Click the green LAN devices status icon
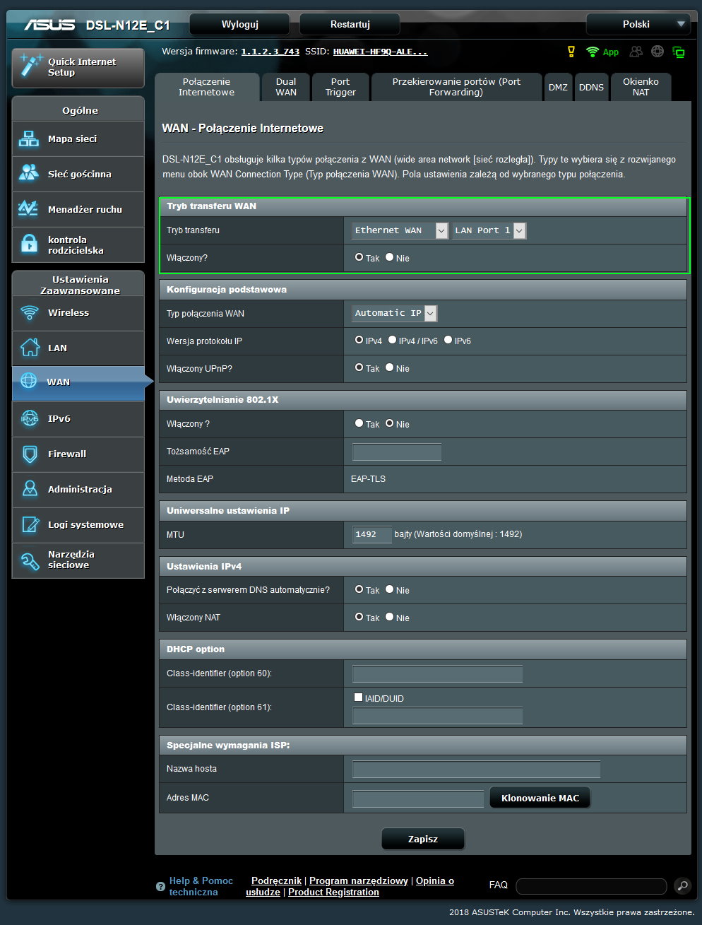702x925 pixels. click(x=679, y=52)
